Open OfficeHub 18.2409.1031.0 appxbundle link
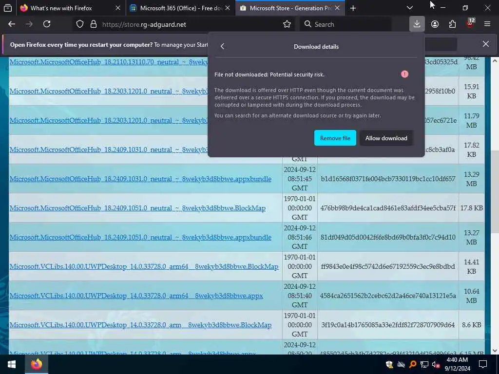 point(140,179)
